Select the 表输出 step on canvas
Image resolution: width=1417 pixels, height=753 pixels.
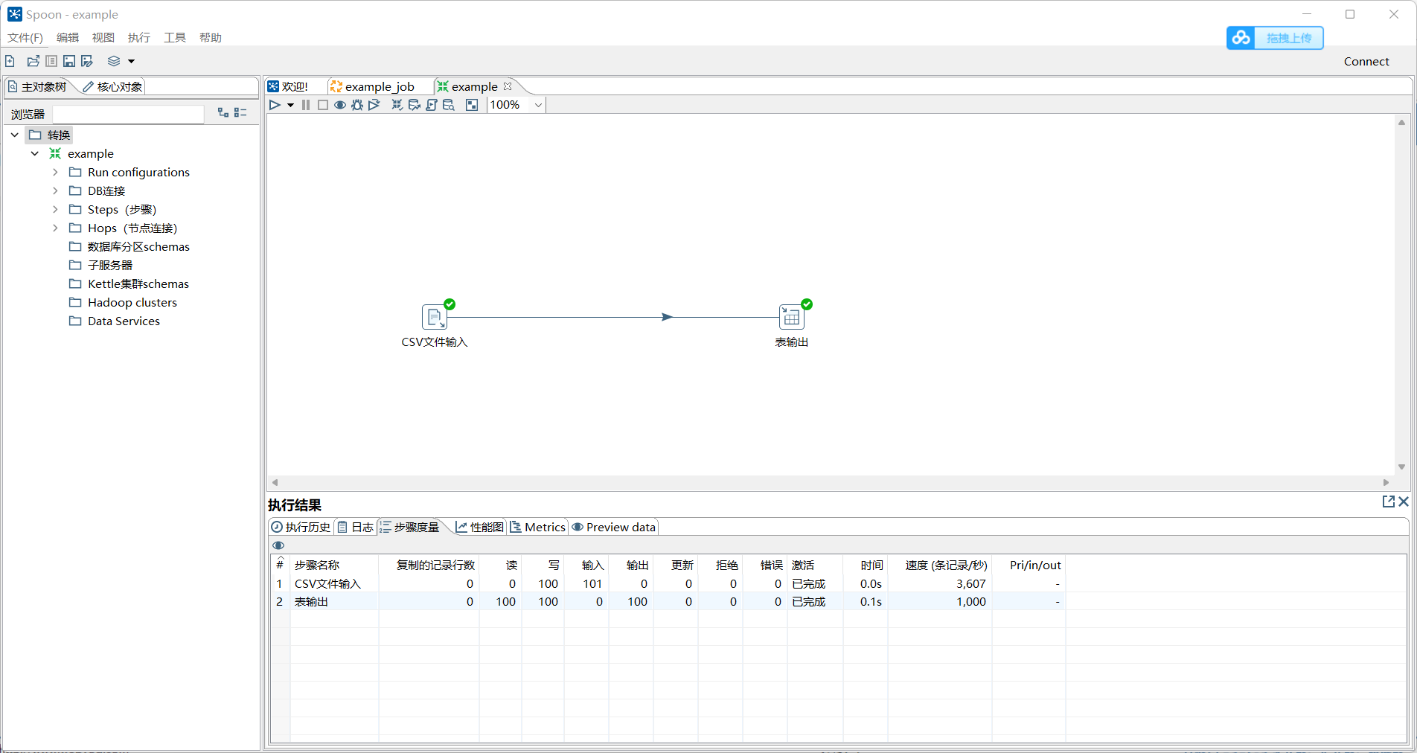(x=792, y=317)
